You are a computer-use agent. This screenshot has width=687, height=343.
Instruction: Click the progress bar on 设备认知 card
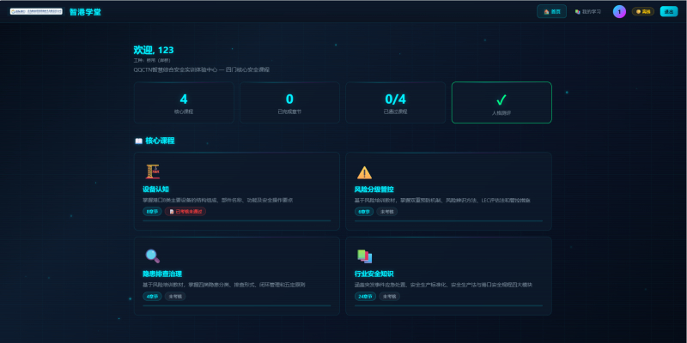tap(237, 221)
